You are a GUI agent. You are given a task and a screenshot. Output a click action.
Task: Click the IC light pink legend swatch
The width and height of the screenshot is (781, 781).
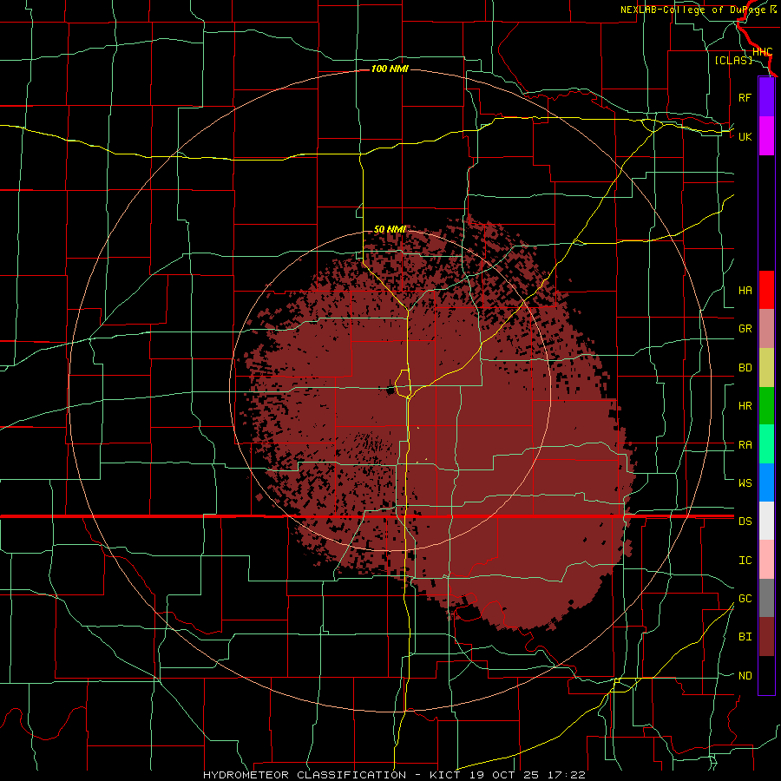766,560
